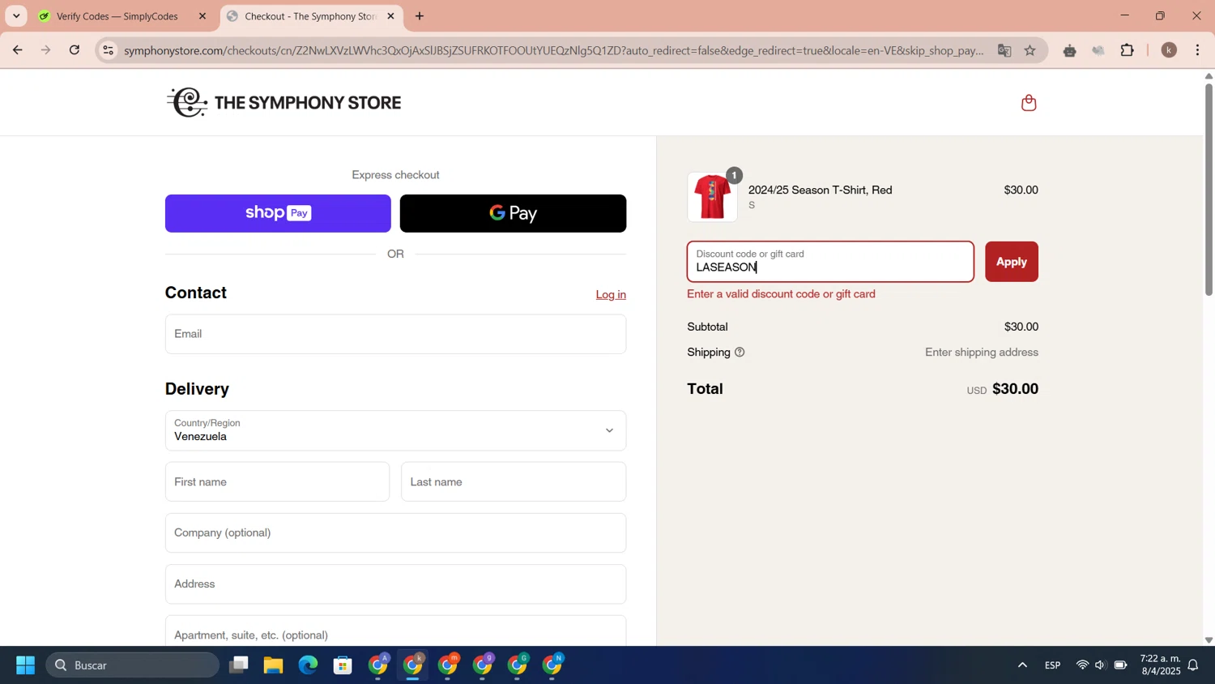Click the address bar URL
The image size is (1215, 684).
pyautogui.click(x=554, y=50)
